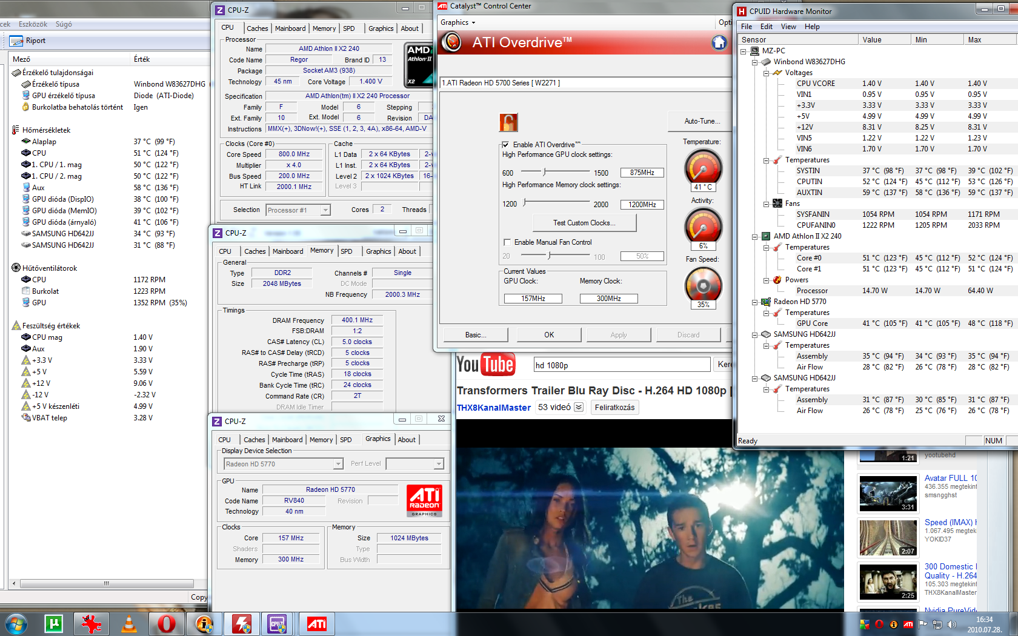Click the padlock icon in ATI Overdrive
The image size is (1018, 636).
point(508,122)
